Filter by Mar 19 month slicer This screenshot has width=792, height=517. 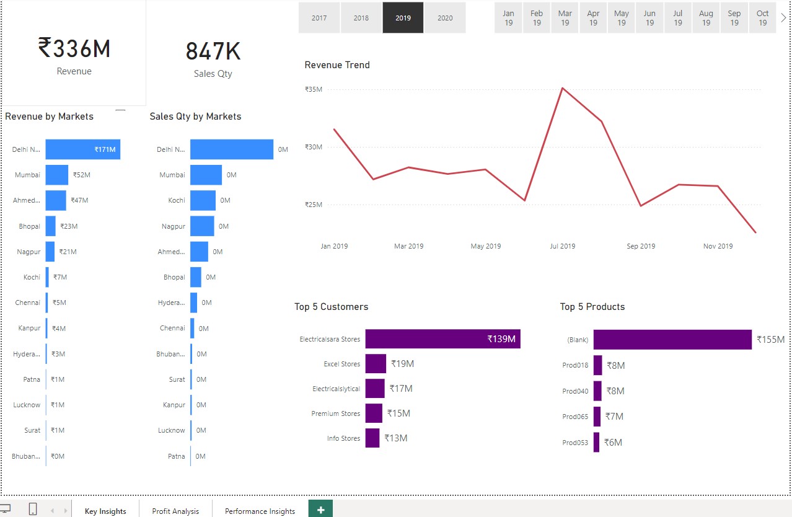565,18
